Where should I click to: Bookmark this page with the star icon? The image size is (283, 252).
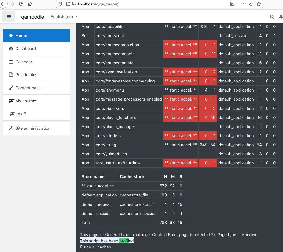(259, 4)
